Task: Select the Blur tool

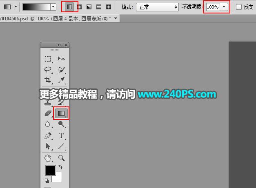Action: coord(47,124)
